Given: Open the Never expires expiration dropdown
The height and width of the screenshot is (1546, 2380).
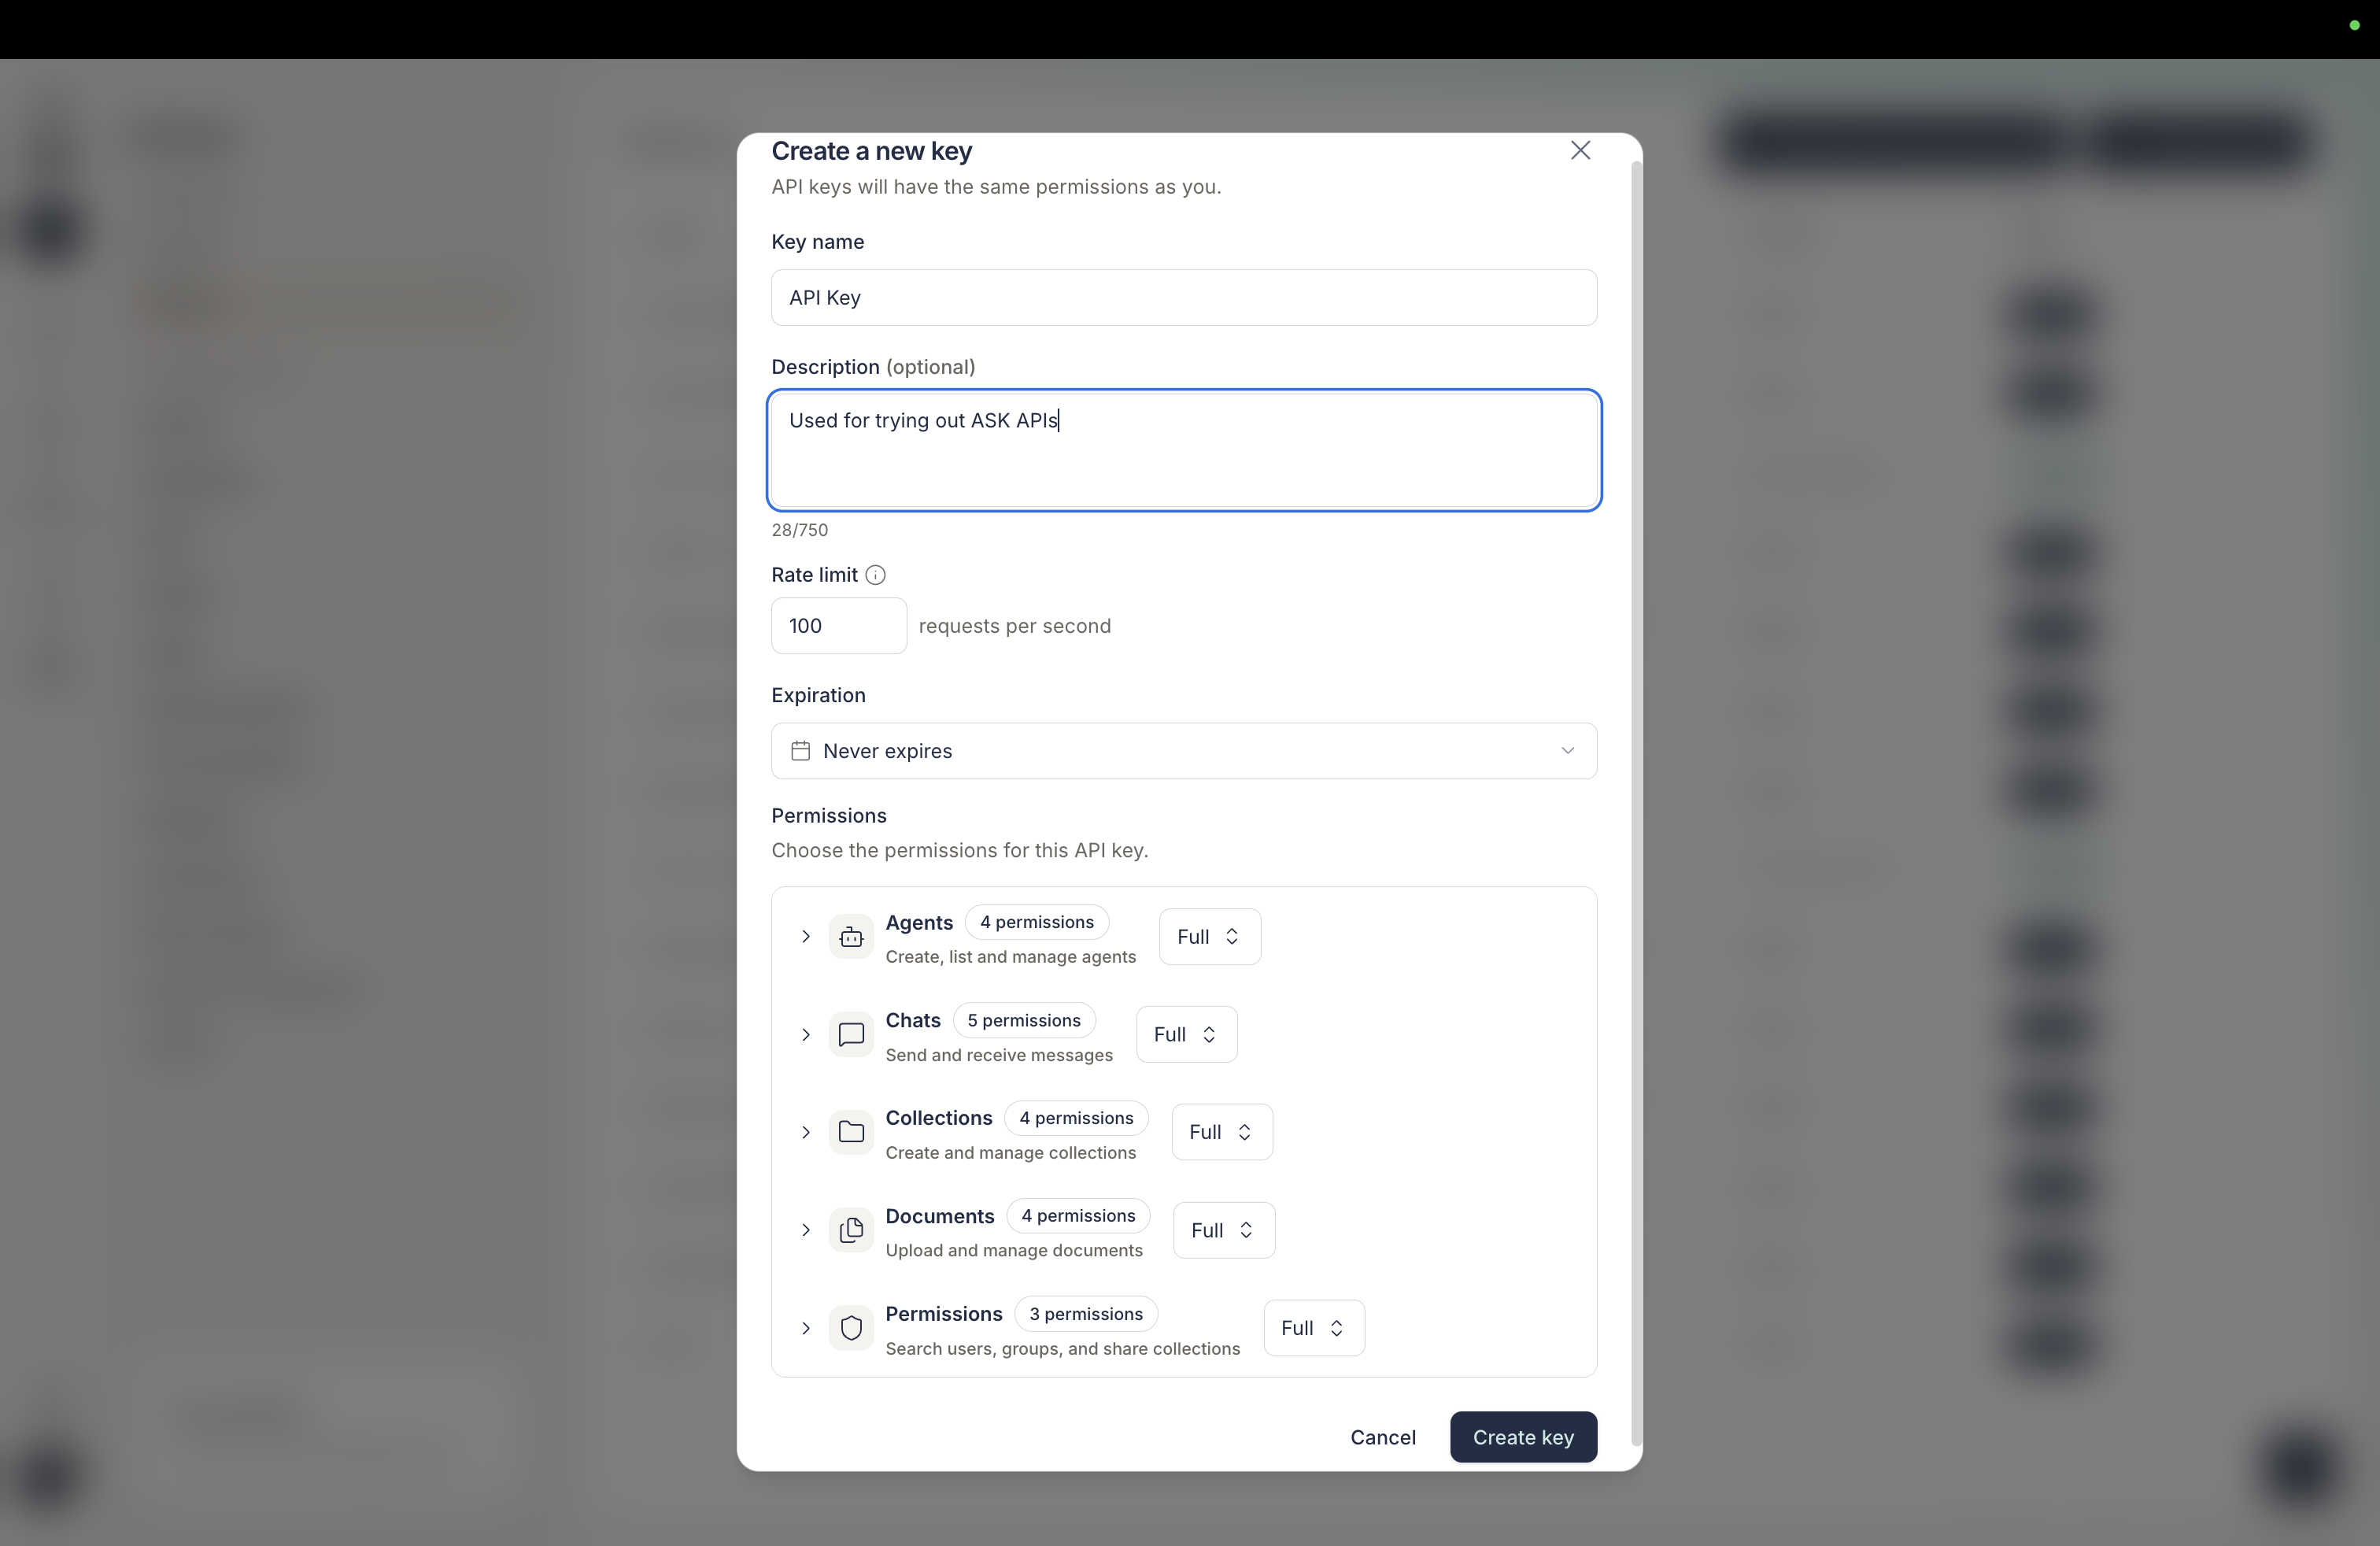Looking at the screenshot, I should pos(1184,751).
